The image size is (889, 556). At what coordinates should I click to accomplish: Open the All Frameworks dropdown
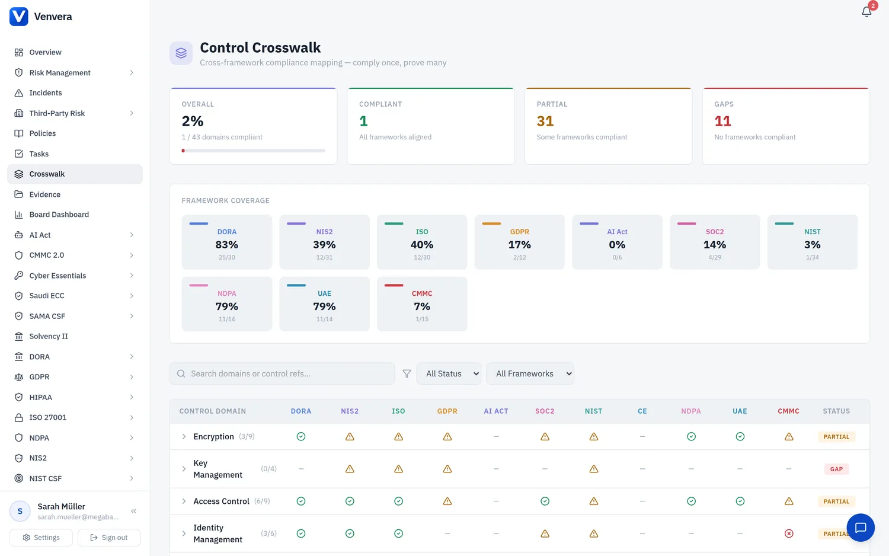point(530,374)
